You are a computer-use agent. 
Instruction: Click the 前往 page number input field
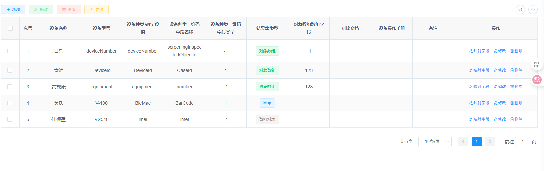pos(522,142)
